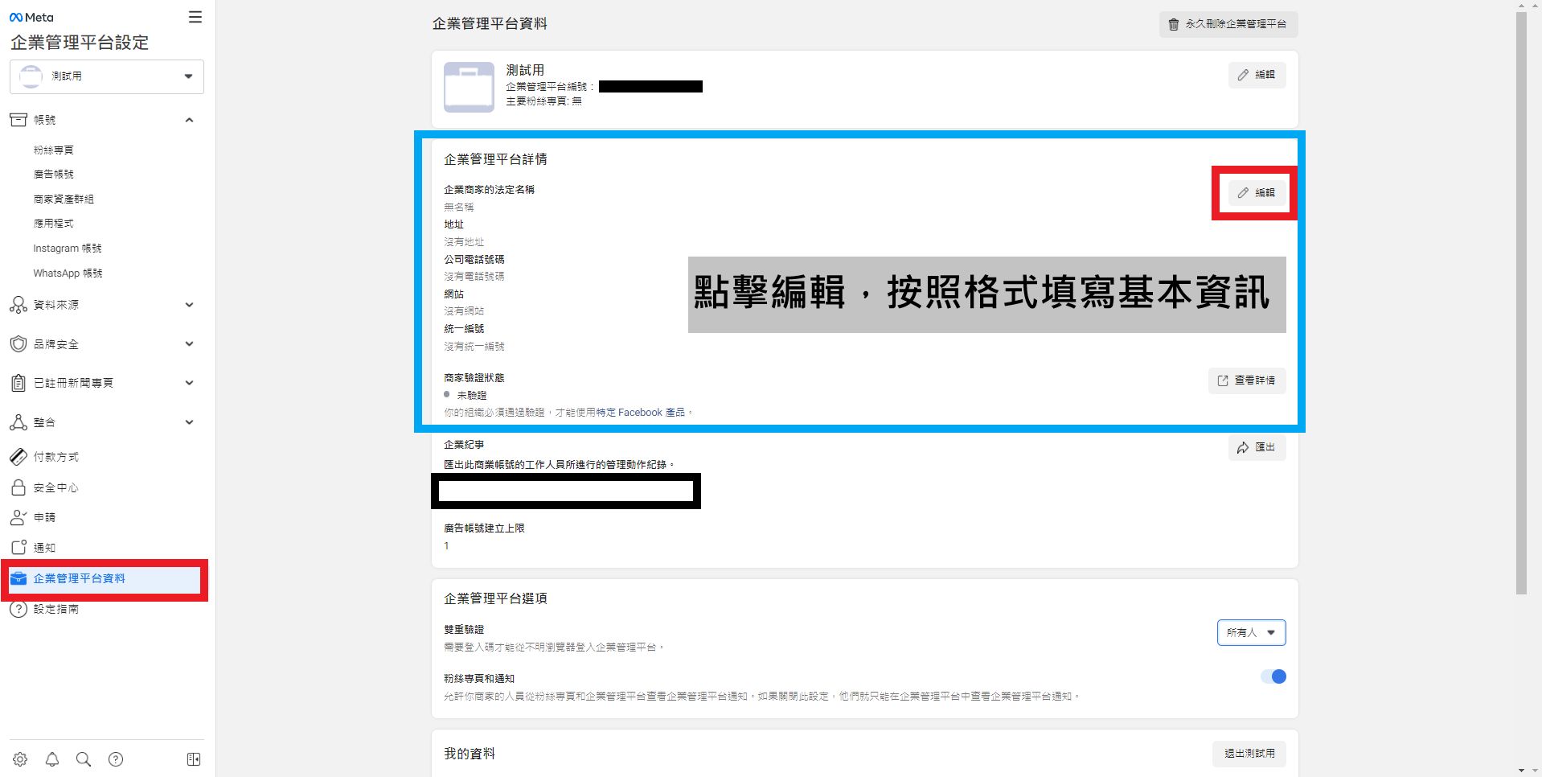Click the settings gear icon
The width and height of the screenshot is (1542, 777).
pos(20,759)
